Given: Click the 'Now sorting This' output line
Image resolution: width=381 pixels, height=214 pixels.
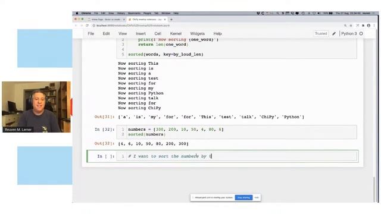Looking at the screenshot, I should coord(138,64).
